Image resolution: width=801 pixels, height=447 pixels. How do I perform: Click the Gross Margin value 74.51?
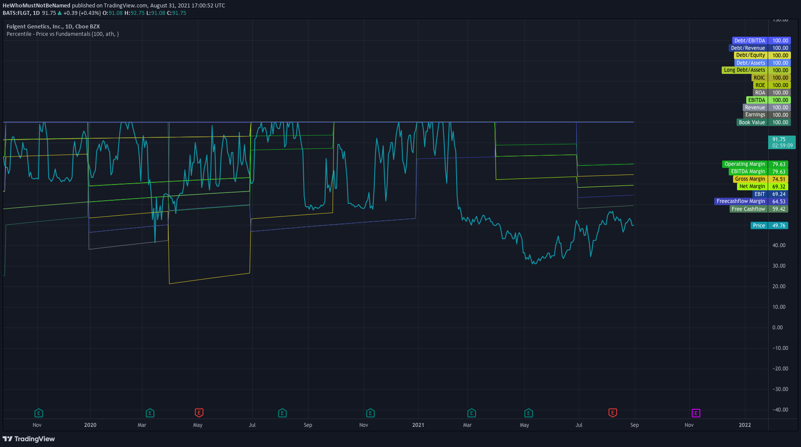(x=779, y=179)
